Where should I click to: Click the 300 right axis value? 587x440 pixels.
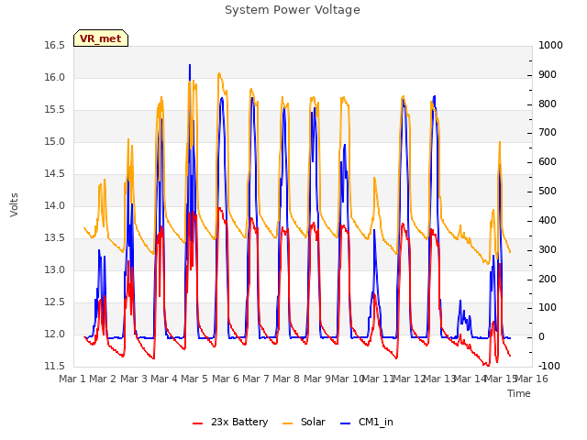(548, 249)
